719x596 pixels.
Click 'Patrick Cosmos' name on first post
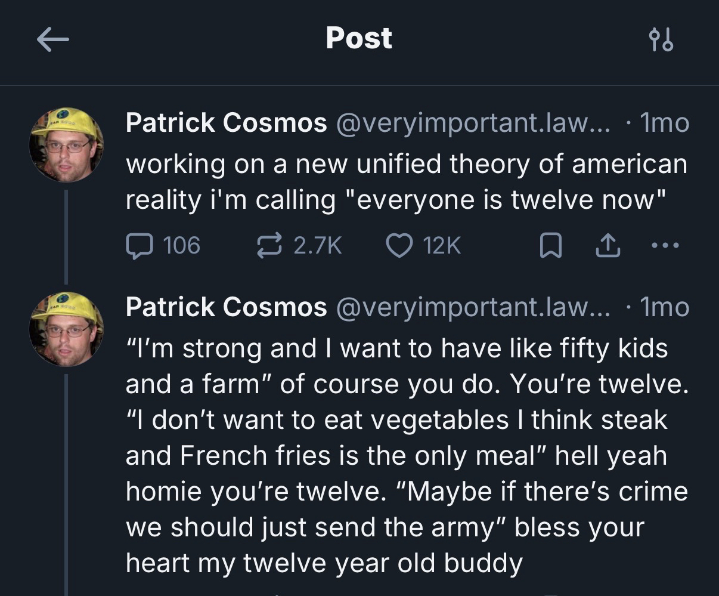click(226, 123)
